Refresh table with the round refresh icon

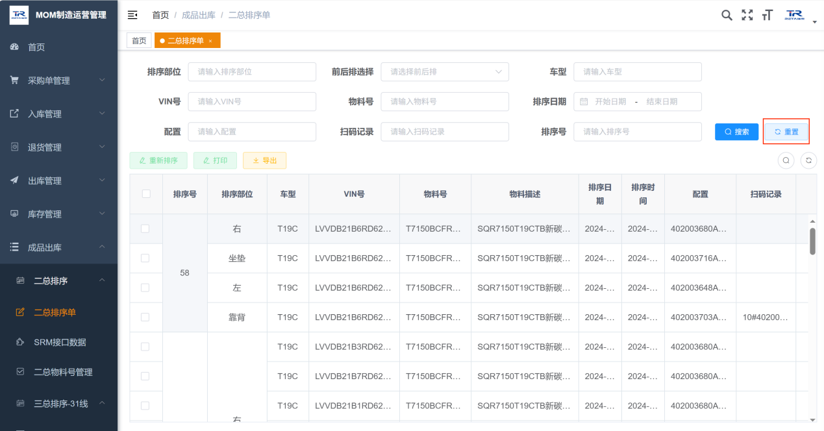click(808, 160)
